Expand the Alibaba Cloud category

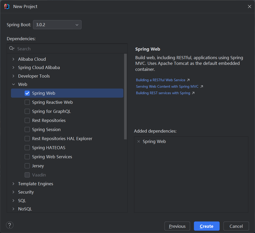(x=13, y=59)
